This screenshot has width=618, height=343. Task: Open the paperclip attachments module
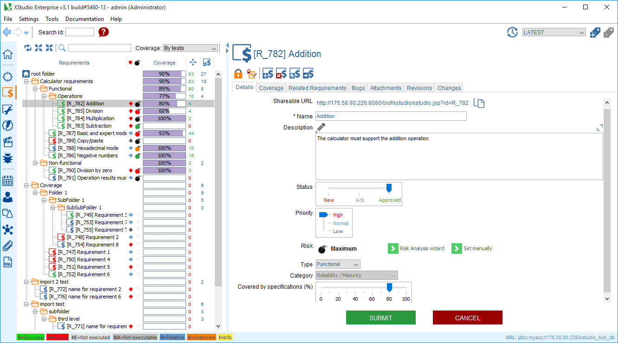click(7, 246)
